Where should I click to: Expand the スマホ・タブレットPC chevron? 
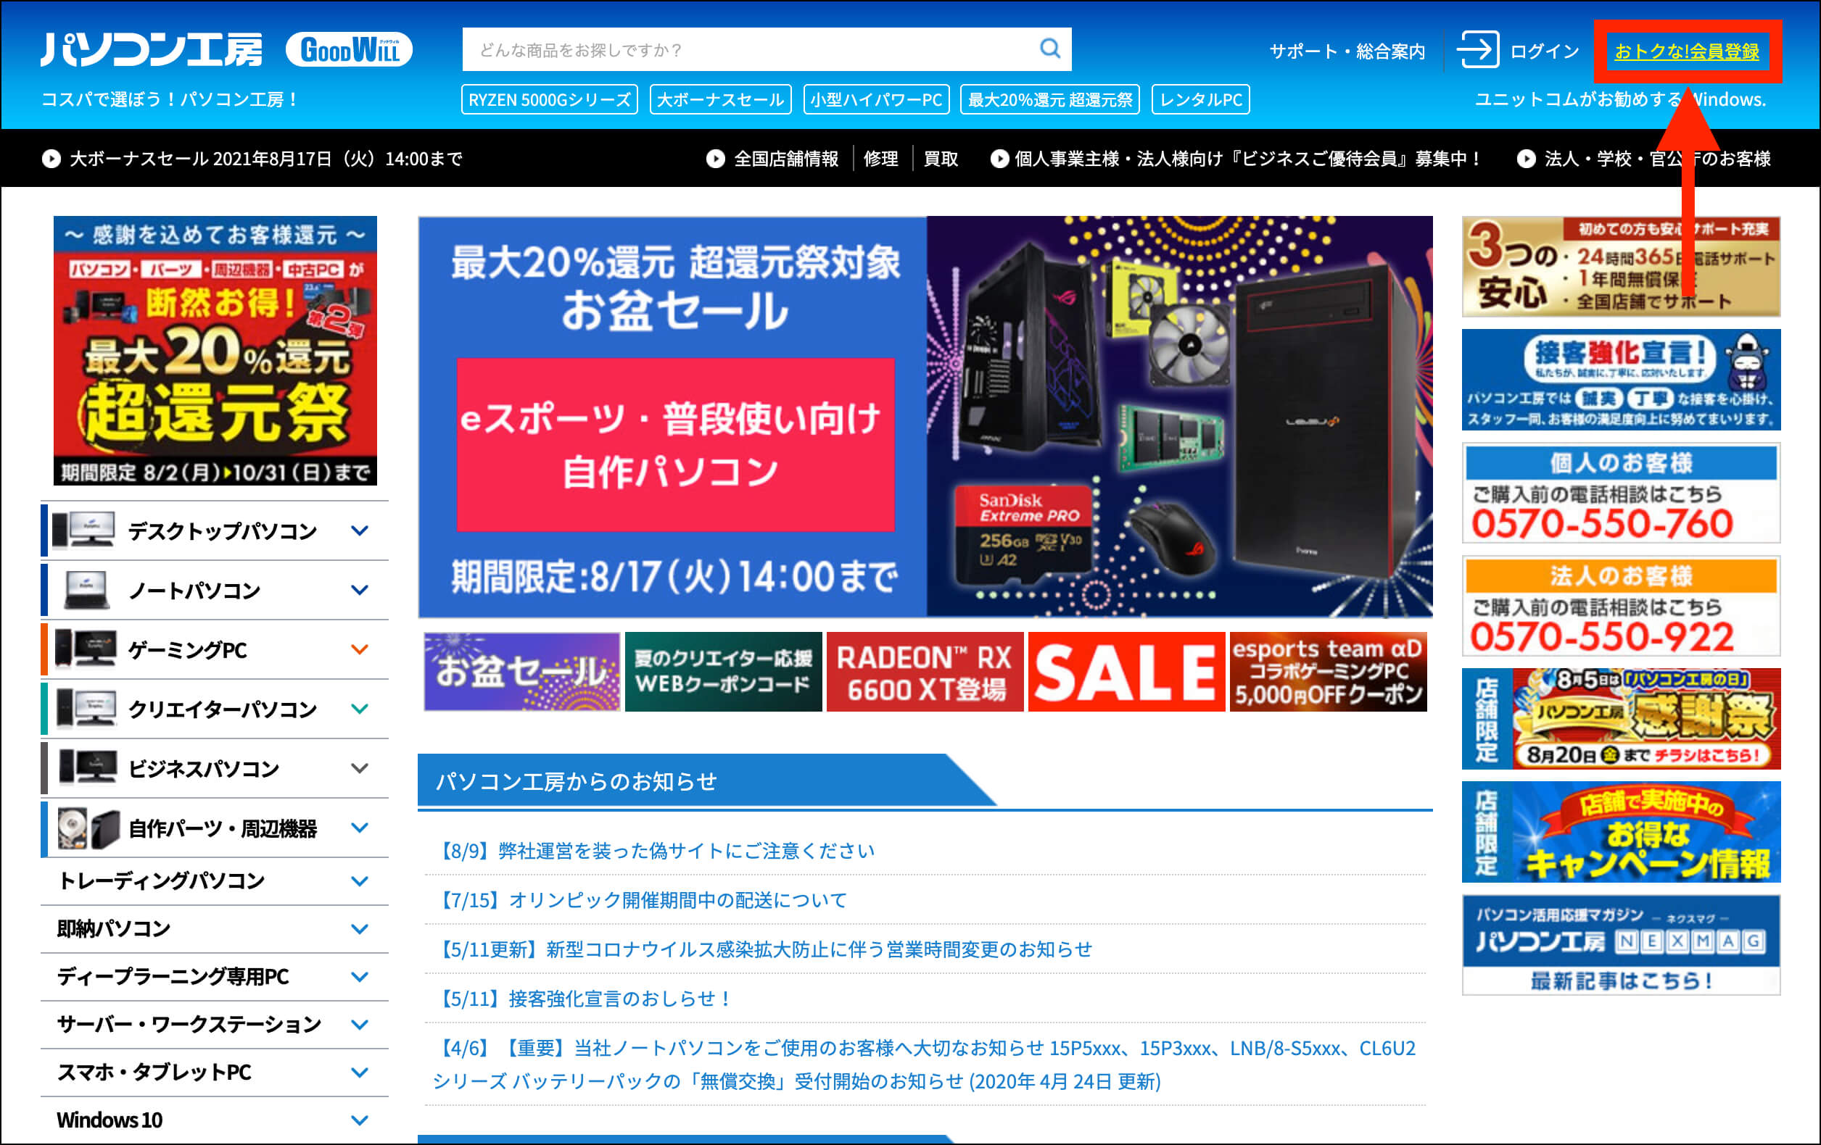(360, 1073)
